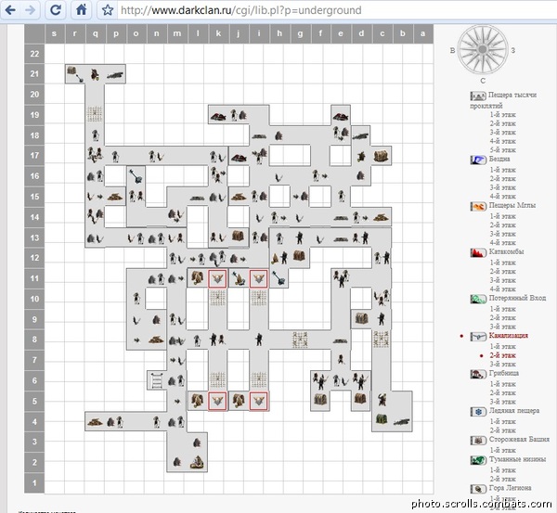Screen dimensions: 557x513
Task: Open the Катакомбы dungeon link
Action: (509, 252)
